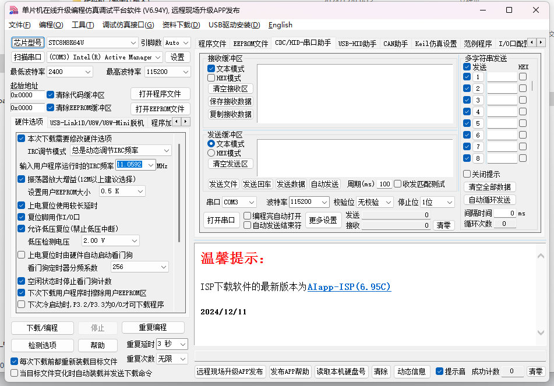The height and width of the screenshot is (386, 554).
Task: Enable 上电复位时由硬件自动启动看门狗
Action: coord(21,254)
